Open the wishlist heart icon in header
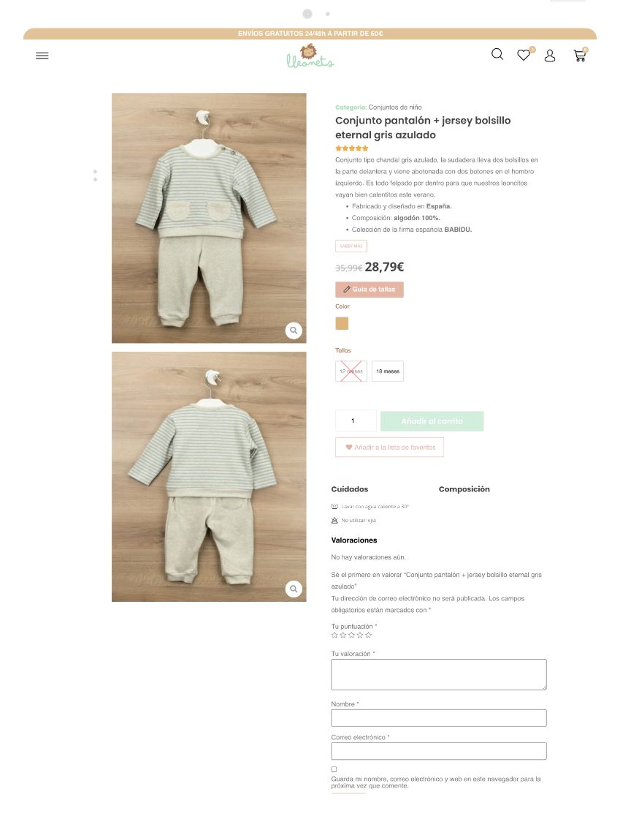 524,55
